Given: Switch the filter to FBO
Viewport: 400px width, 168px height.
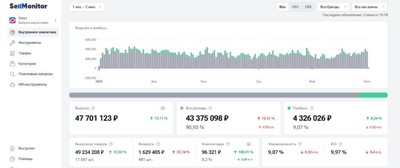Looking at the screenshot, I should click(x=295, y=7).
